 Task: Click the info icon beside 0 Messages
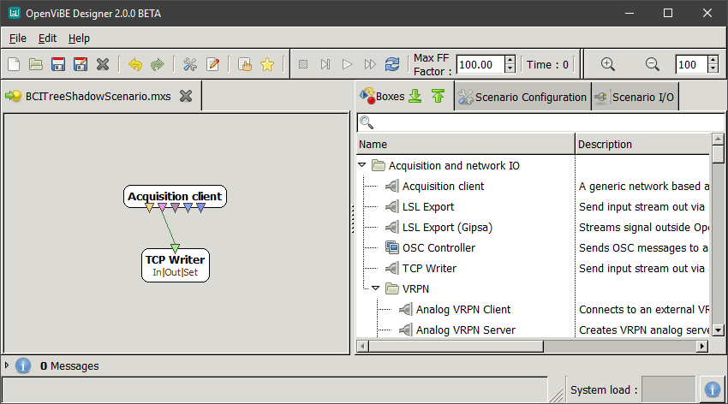click(x=23, y=365)
